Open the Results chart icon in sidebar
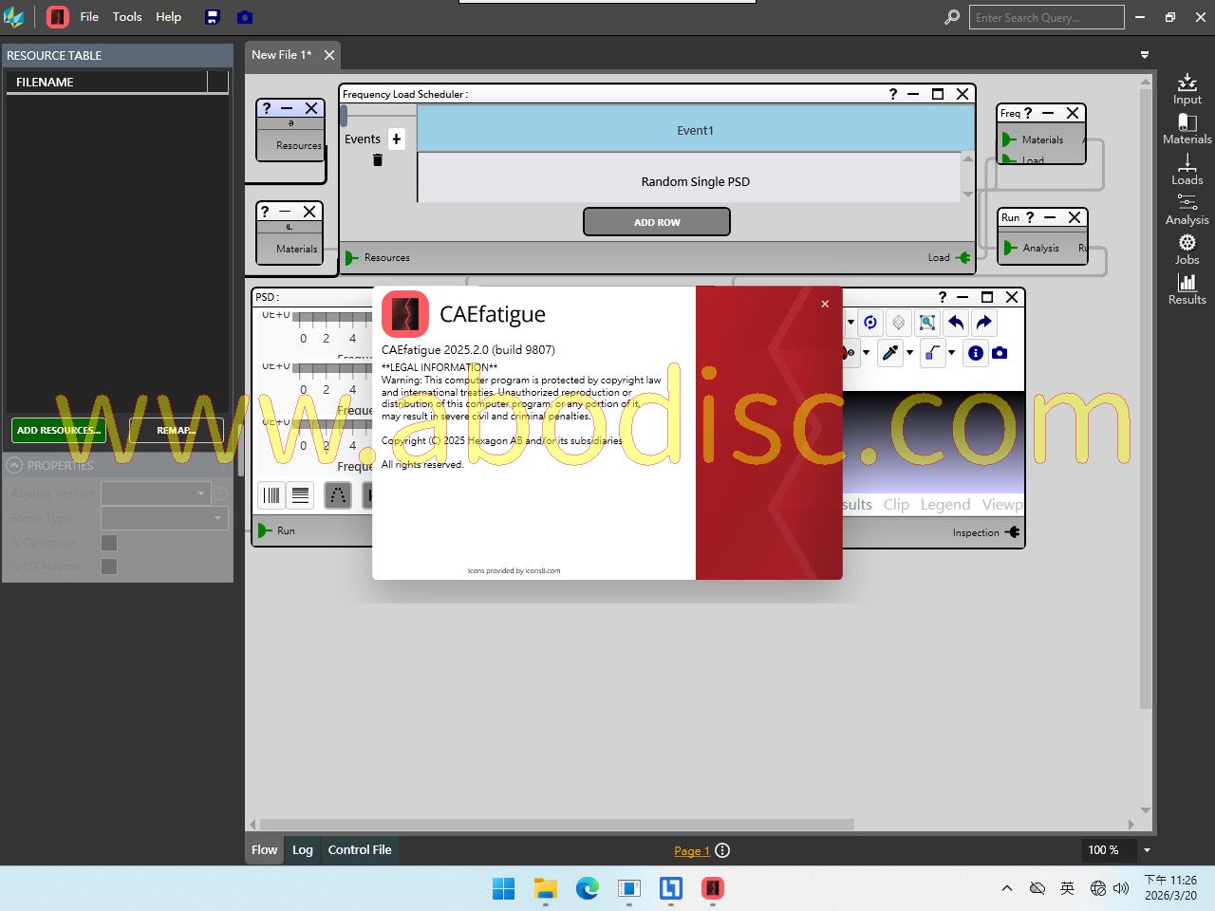The width and height of the screenshot is (1215, 911). (x=1187, y=289)
